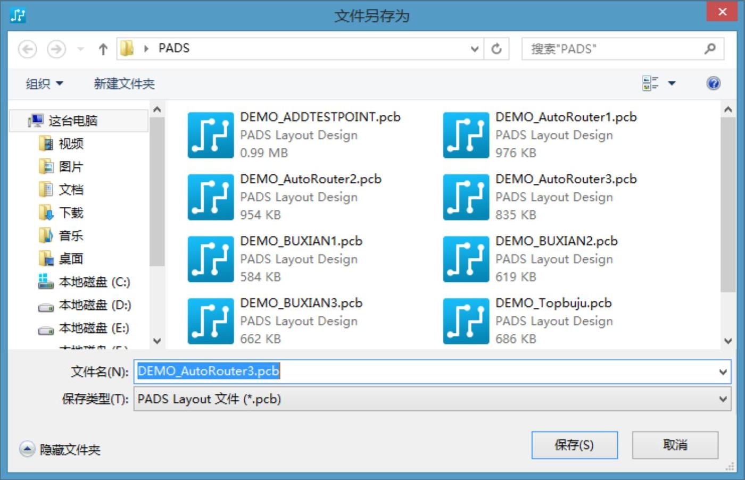Click the file list vertical scrollbar thumb
Image resolution: width=745 pixels, height=480 pixels.
[x=728, y=205]
